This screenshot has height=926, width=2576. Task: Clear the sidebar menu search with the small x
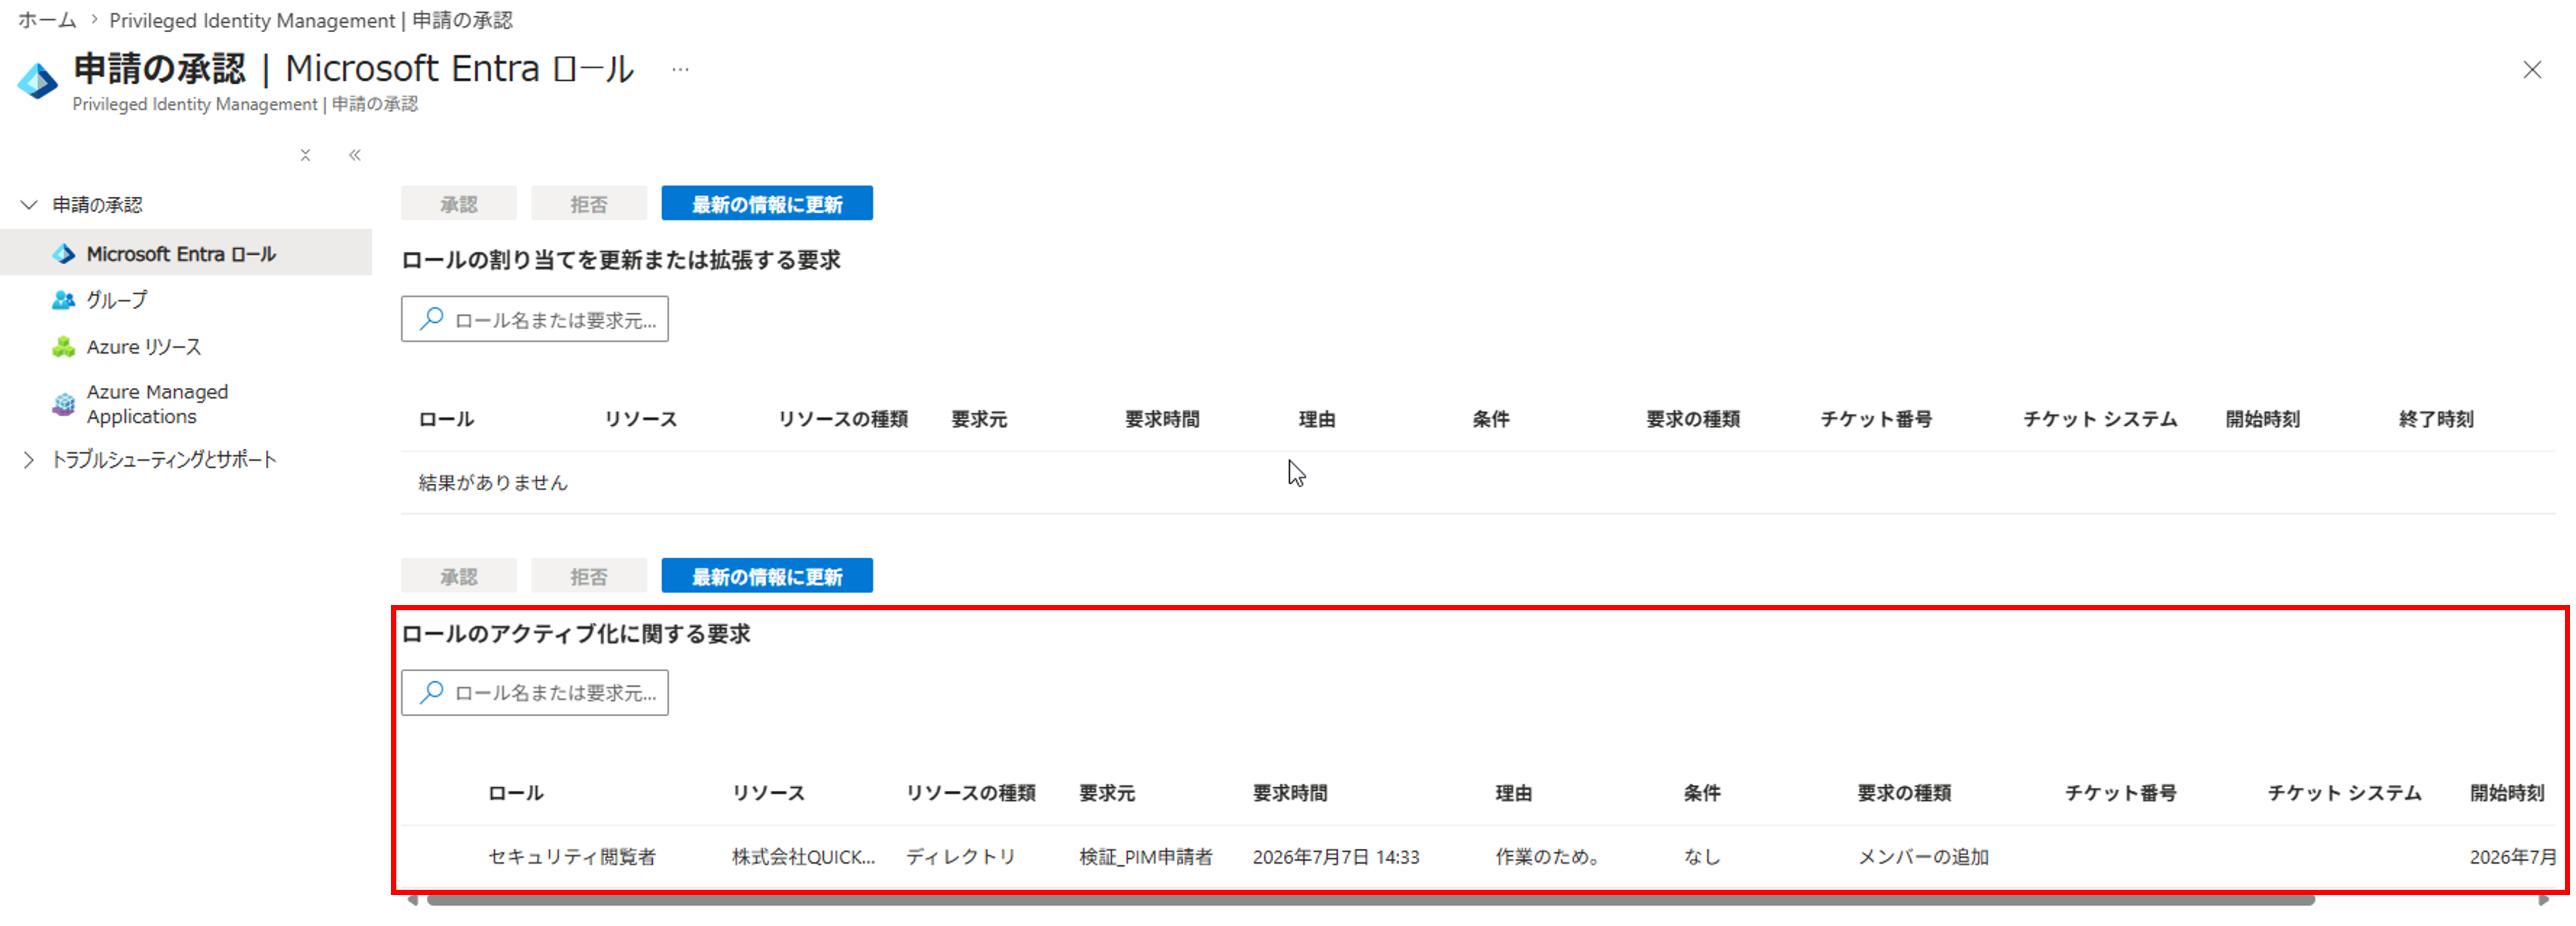tap(305, 155)
